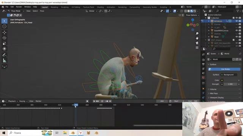Open the Tool properties tab

[204, 54]
